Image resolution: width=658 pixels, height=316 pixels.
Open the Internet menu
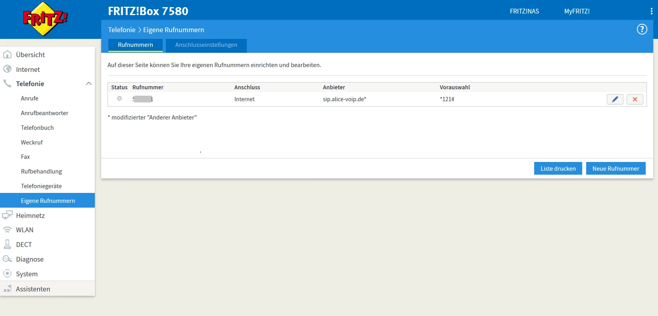coord(28,69)
